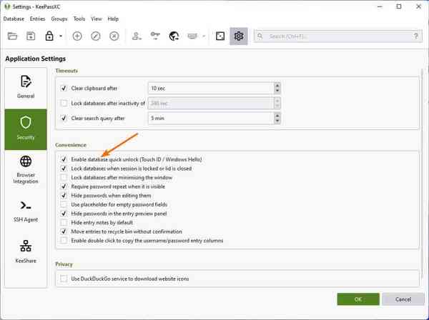Click the Open Database folder icon
The width and height of the screenshot is (429, 320).
pos(12,36)
